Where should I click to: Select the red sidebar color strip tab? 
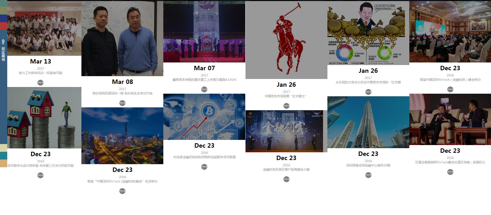3,26
